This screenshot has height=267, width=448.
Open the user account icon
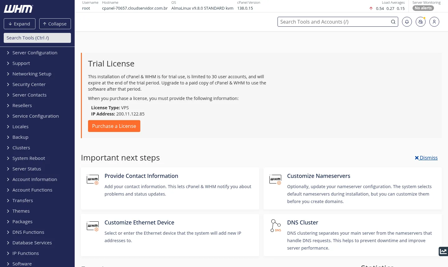434,22
